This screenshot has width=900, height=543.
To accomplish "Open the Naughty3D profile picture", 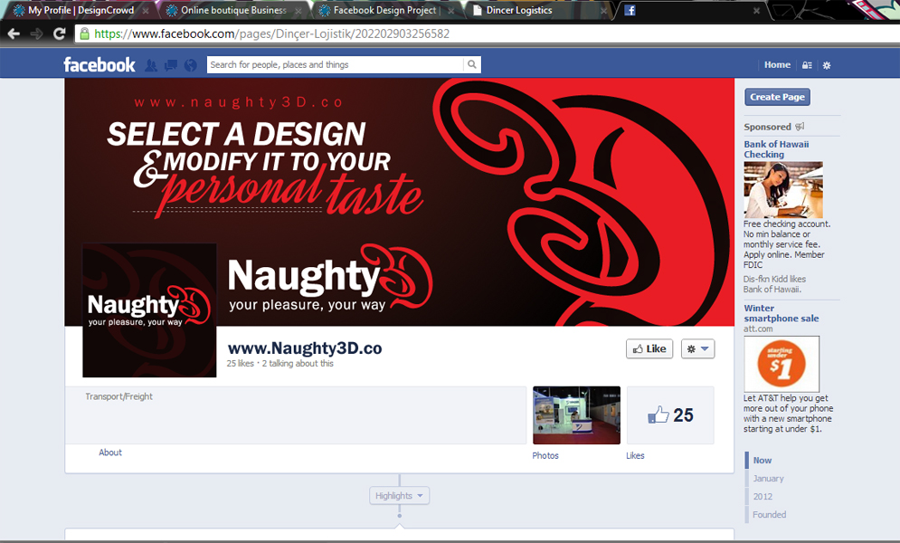I will [x=150, y=310].
